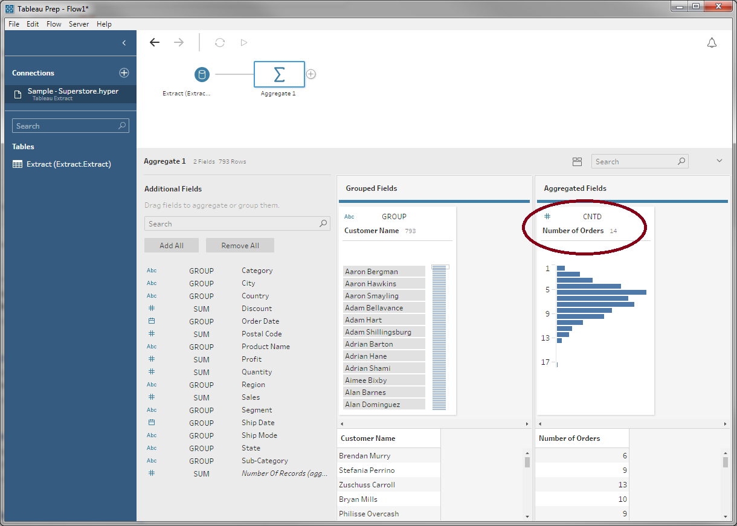Click the magnifier in profile pane search

(681, 161)
